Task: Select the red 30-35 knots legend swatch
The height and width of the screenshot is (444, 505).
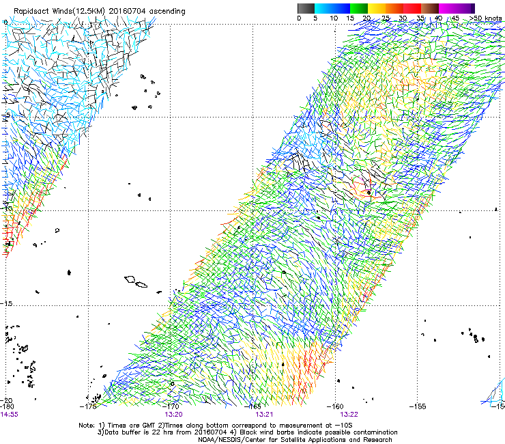Action: (x=412, y=8)
